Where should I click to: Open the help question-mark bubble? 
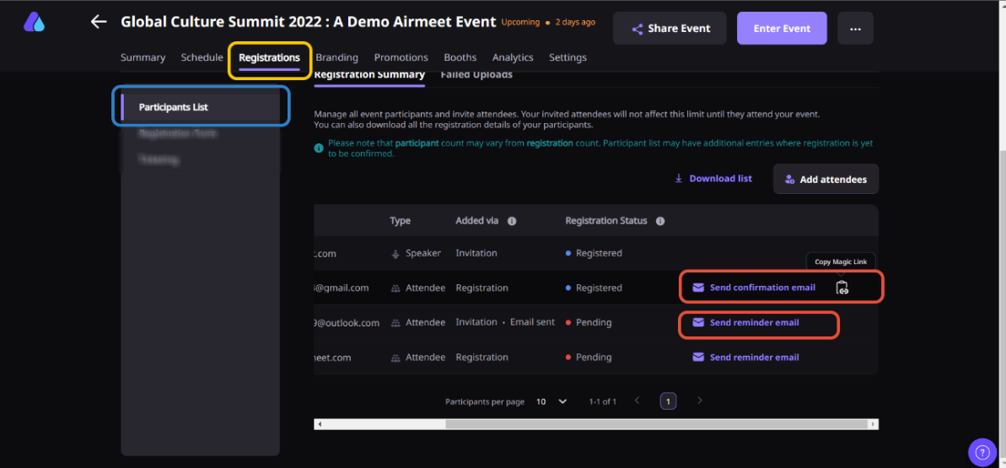[x=982, y=453]
